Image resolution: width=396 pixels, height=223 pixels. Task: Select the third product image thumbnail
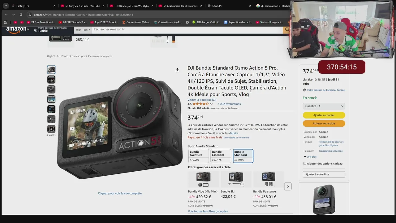coord(51,89)
